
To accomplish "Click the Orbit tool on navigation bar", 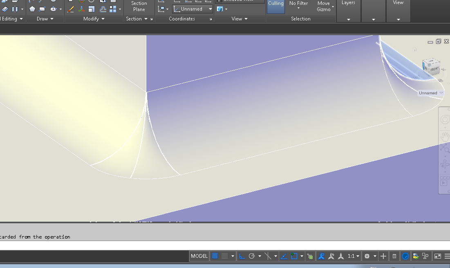I will point(445,164).
